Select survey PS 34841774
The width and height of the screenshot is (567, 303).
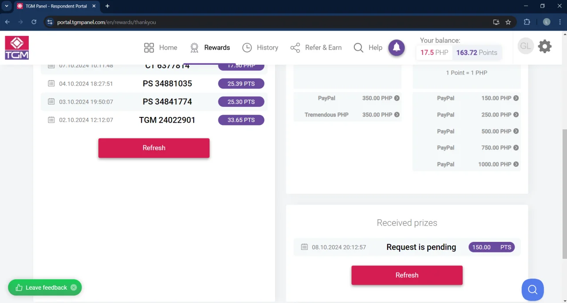point(167,101)
